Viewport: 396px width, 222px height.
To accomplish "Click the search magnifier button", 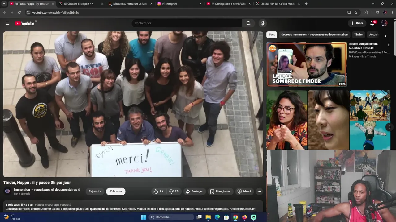I will tap(248, 23).
